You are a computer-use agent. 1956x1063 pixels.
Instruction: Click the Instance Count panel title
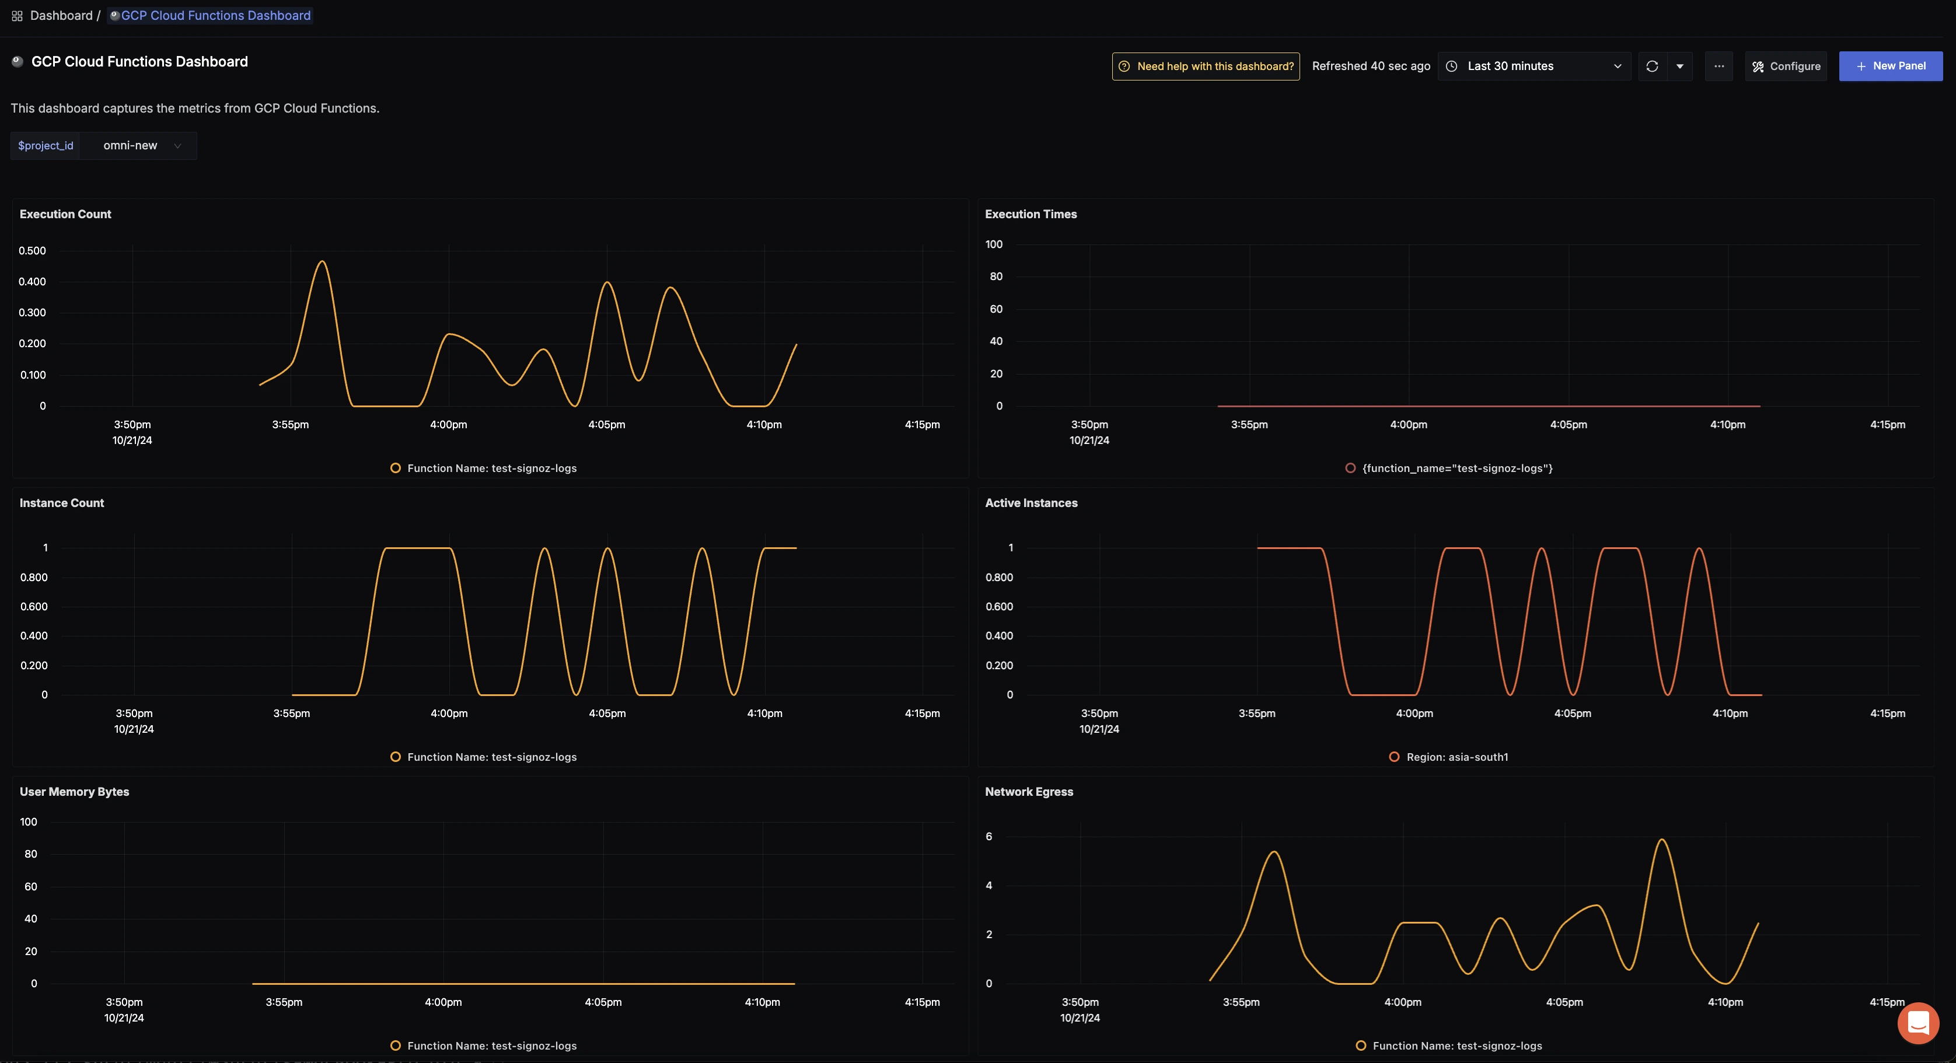(x=61, y=503)
